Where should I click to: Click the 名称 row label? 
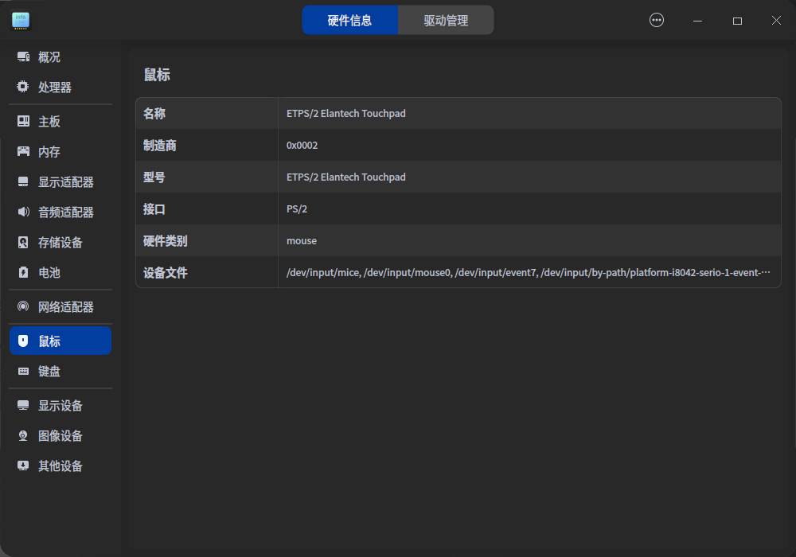(x=154, y=114)
